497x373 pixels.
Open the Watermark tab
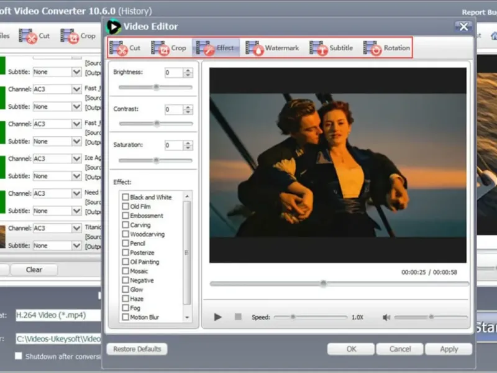point(272,48)
